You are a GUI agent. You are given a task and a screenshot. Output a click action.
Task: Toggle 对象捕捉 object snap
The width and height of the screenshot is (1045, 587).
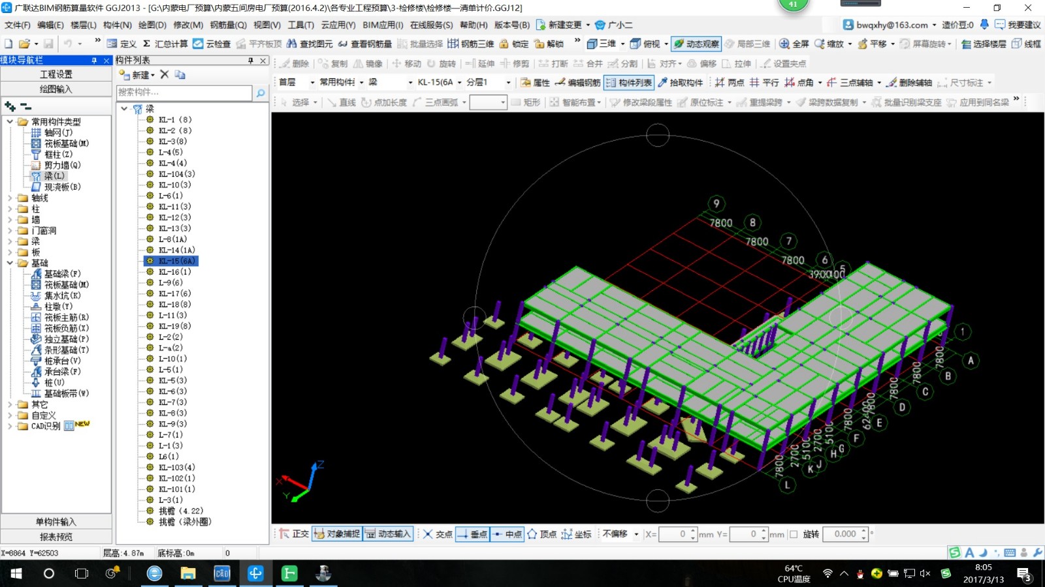[x=337, y=534]
